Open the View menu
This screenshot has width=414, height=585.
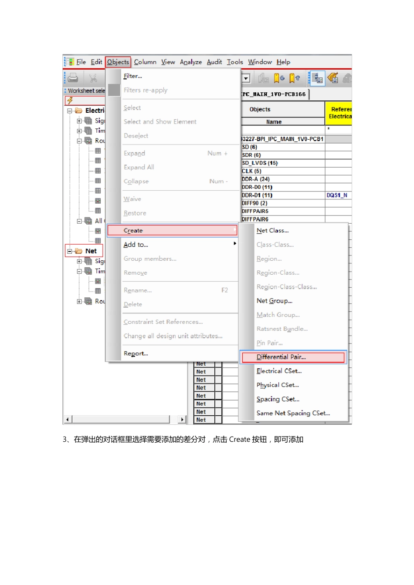pos(168,62)
